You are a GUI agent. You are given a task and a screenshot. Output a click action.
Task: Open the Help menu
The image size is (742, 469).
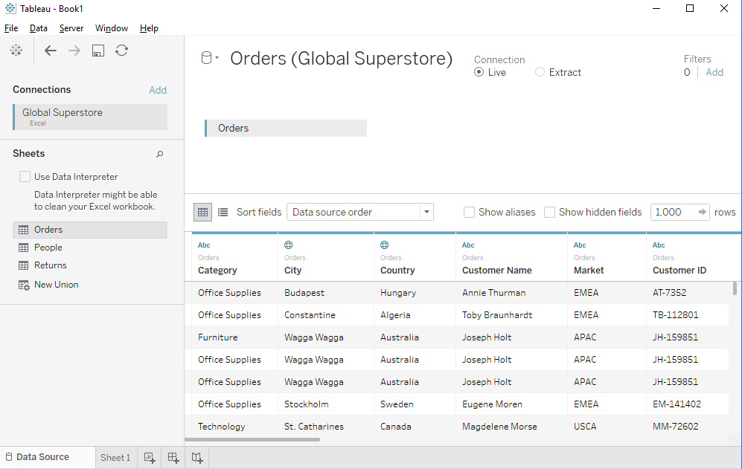pyautogui.click(x=149, y=28)
